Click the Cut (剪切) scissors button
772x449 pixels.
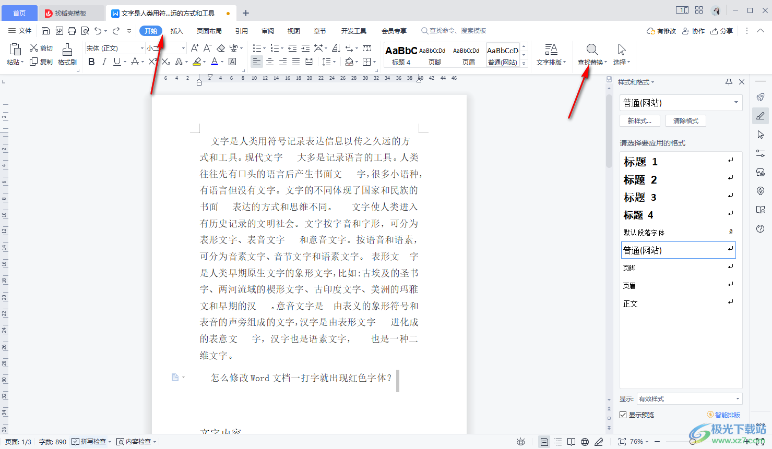point(41,48)
